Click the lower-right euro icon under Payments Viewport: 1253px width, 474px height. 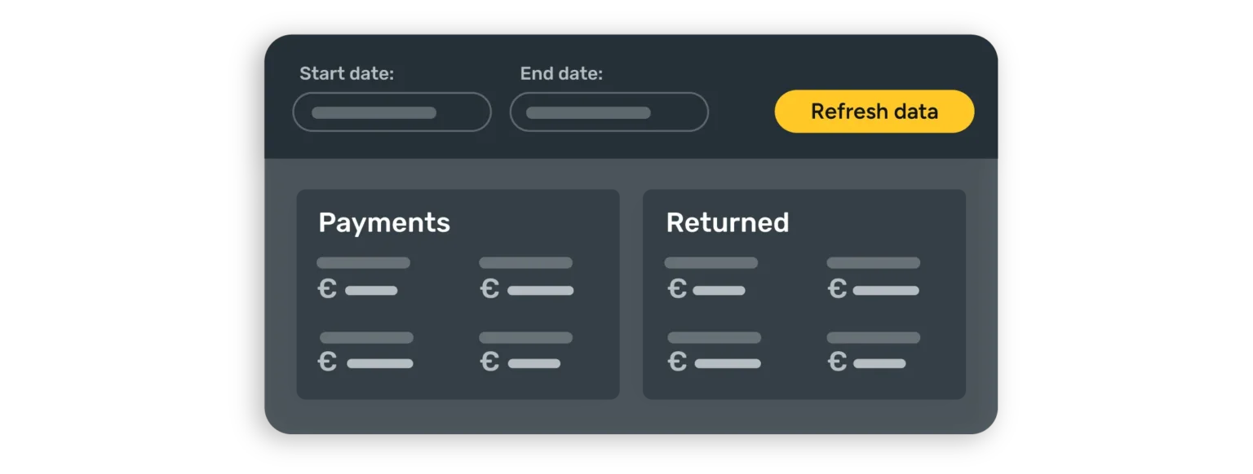[x=489, y=362]
